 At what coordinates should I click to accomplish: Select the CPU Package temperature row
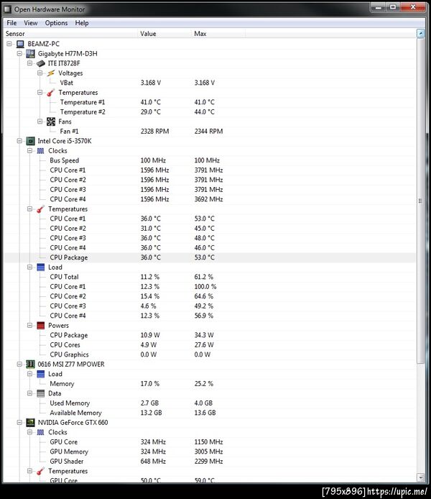(69, 257)
